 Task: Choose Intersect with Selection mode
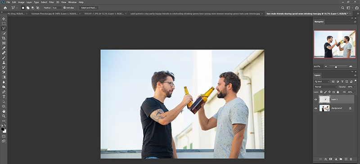(37, 8)
